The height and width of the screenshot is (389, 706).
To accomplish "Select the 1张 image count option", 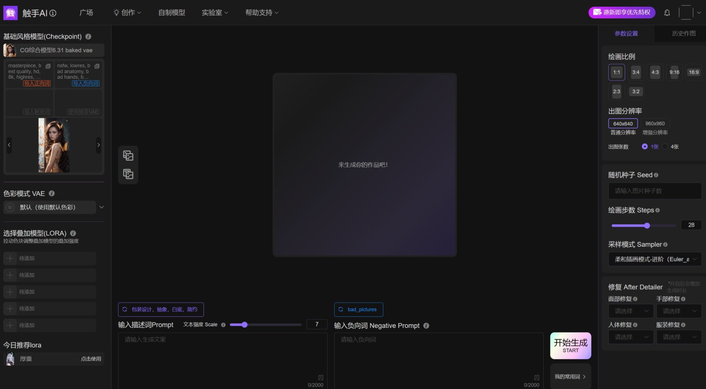I will click(644, 147).
